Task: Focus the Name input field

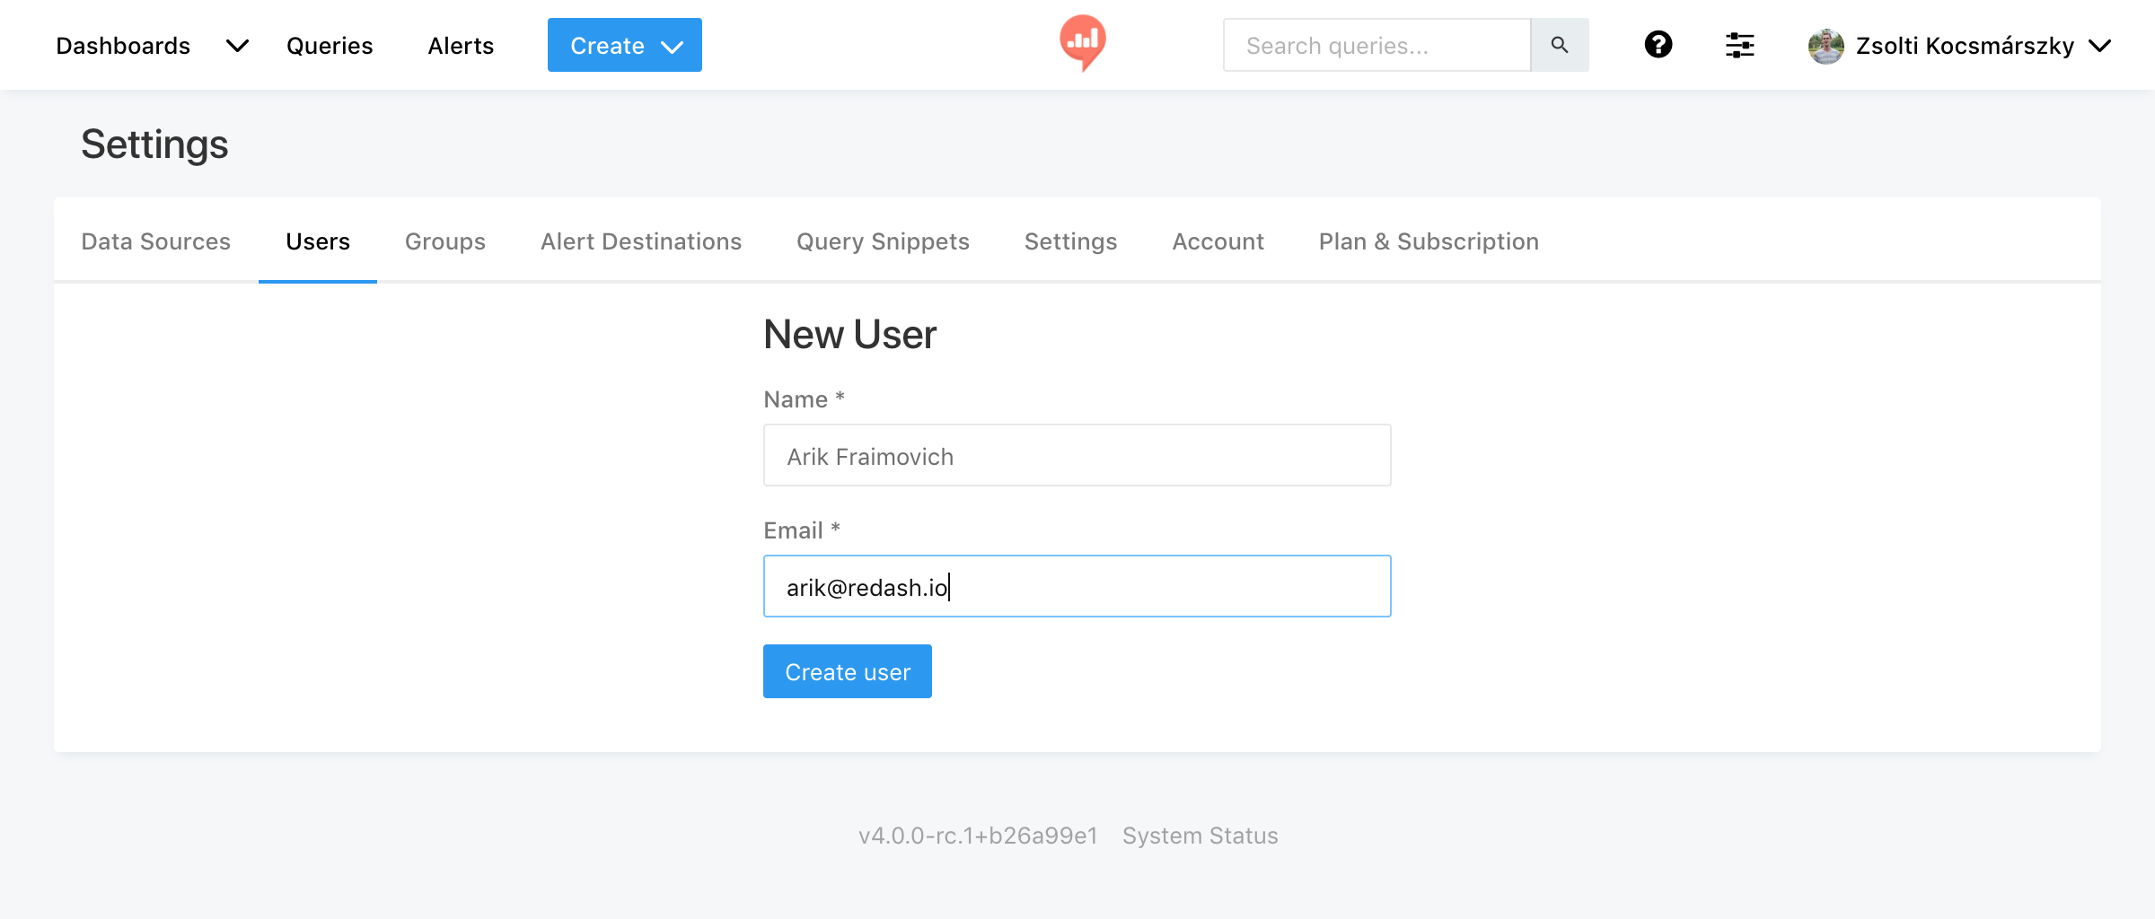Action: (1077, 456)
